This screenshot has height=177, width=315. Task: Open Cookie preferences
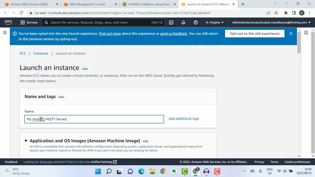[x=297, y=162]
